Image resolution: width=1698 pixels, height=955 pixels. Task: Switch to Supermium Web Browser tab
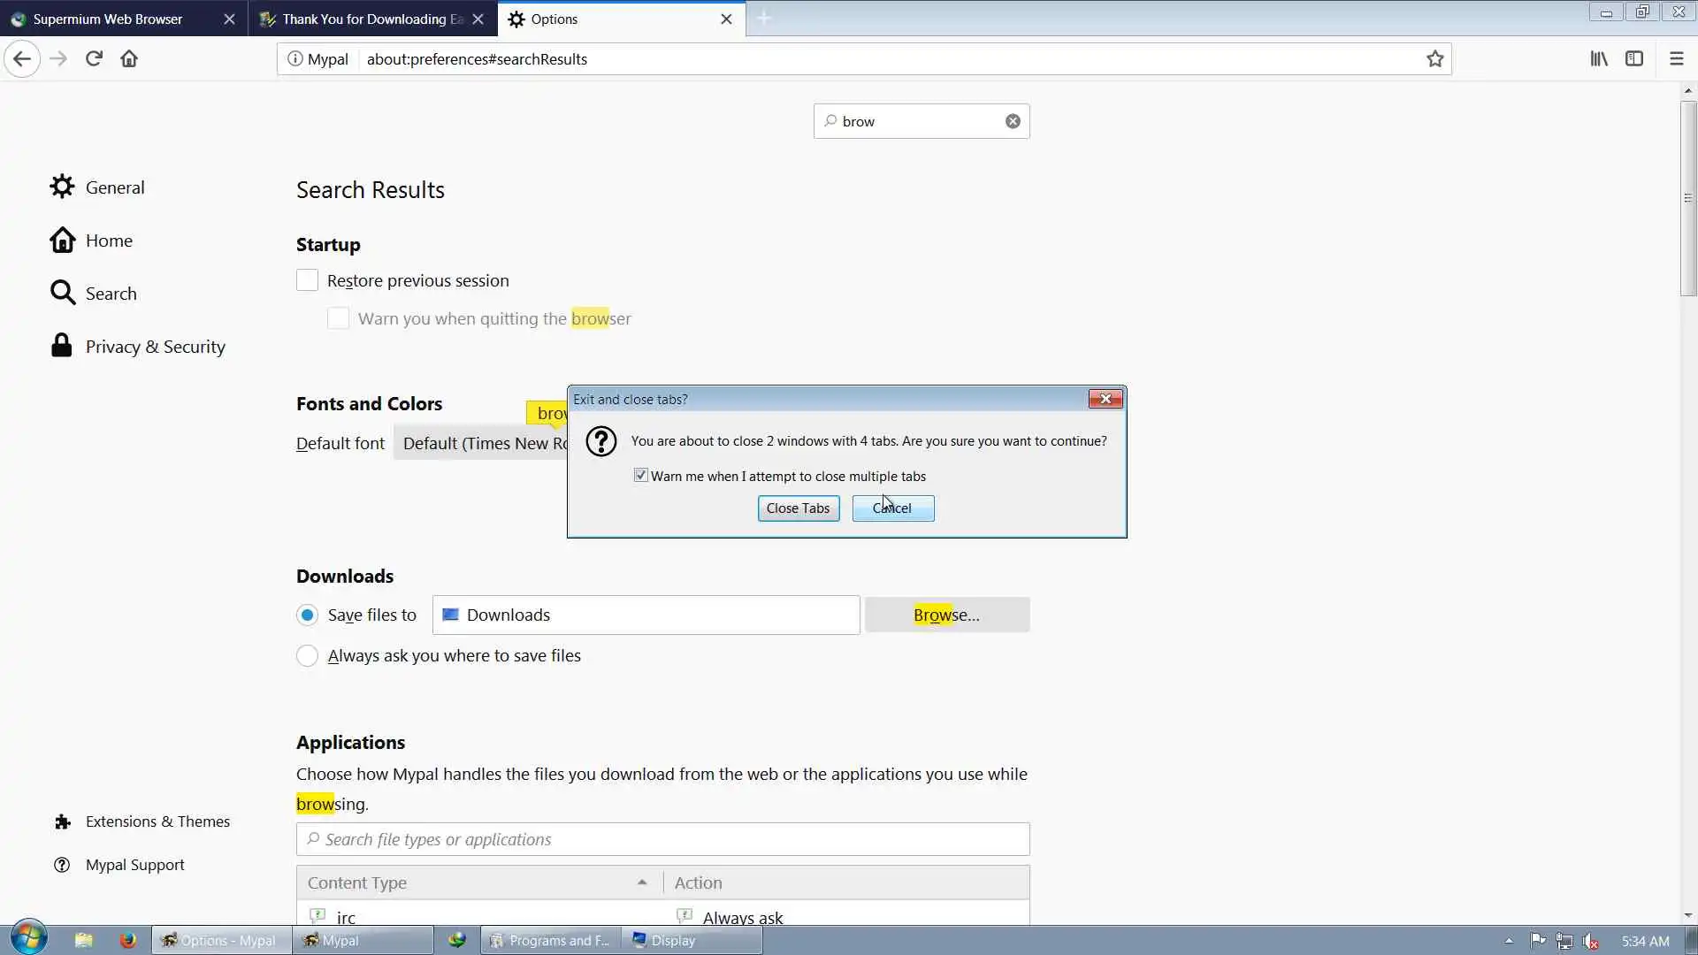108,19
